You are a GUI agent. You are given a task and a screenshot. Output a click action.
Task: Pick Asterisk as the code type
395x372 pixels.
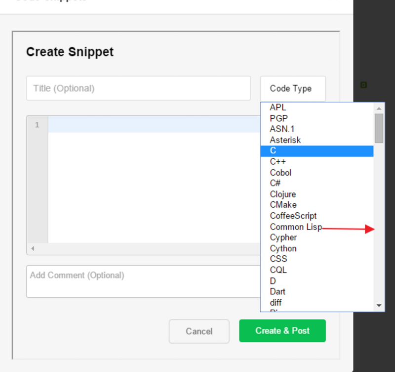(285, 140)
